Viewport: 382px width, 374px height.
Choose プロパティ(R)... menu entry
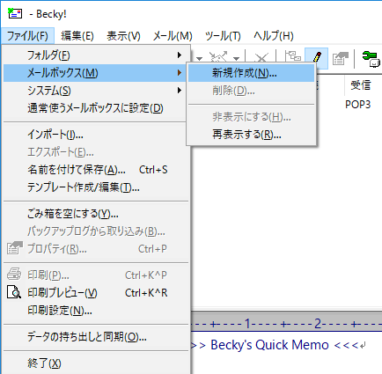pos(95,249)
